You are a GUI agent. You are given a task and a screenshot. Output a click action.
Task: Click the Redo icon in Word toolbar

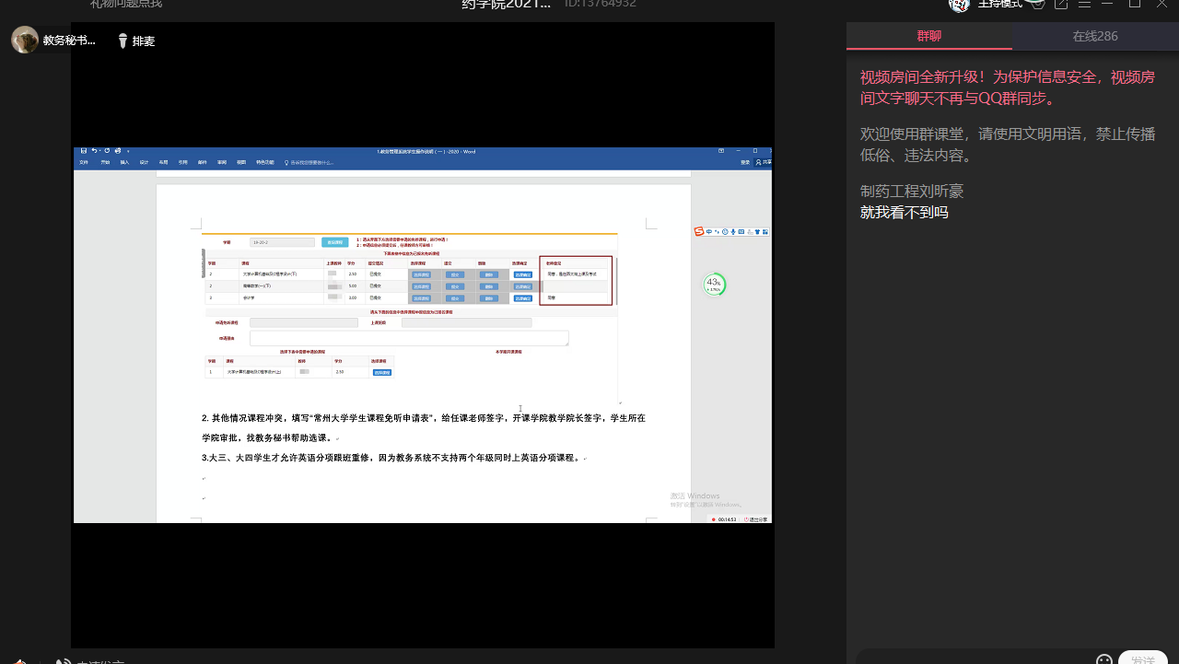[x=107, y=150]
